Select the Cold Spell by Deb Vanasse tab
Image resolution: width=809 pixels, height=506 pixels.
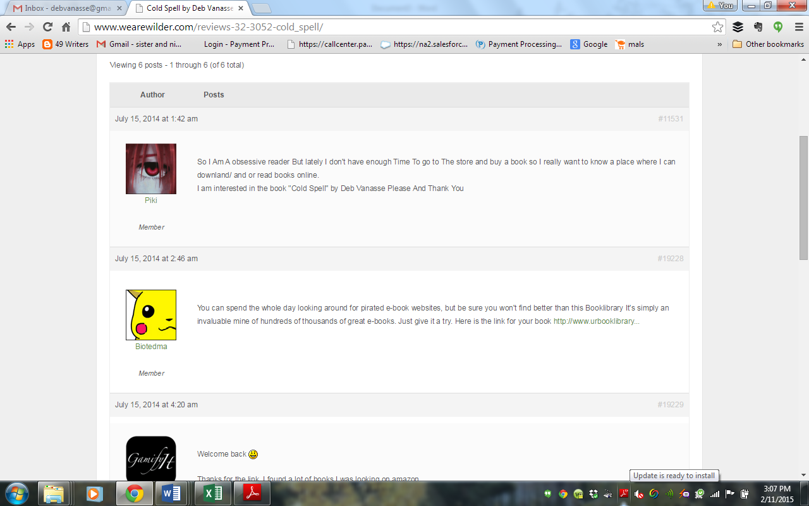[x=190, y=8]
